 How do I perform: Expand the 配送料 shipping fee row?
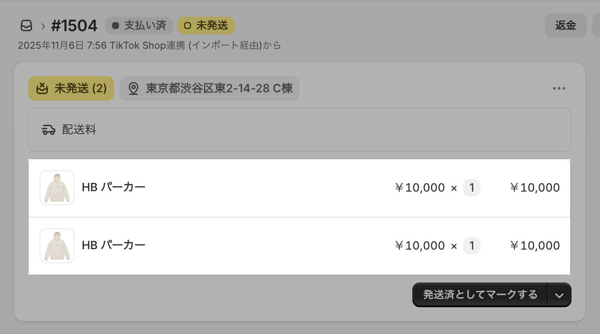click(300, 130)
